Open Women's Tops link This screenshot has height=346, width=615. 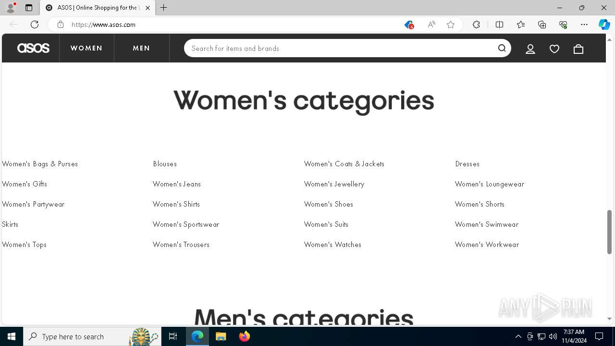(24, 245)
